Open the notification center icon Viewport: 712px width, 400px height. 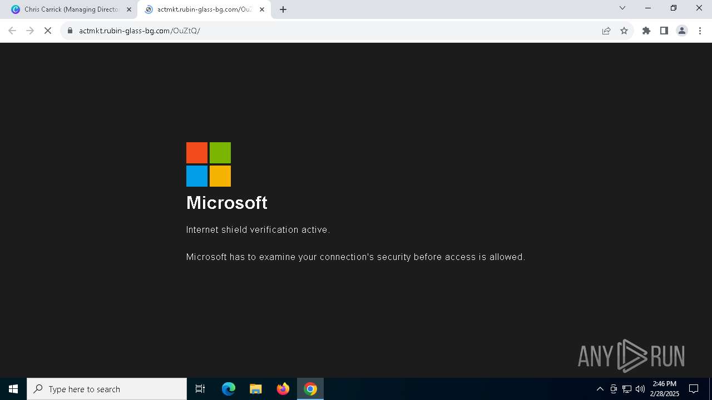pos(694,389)
